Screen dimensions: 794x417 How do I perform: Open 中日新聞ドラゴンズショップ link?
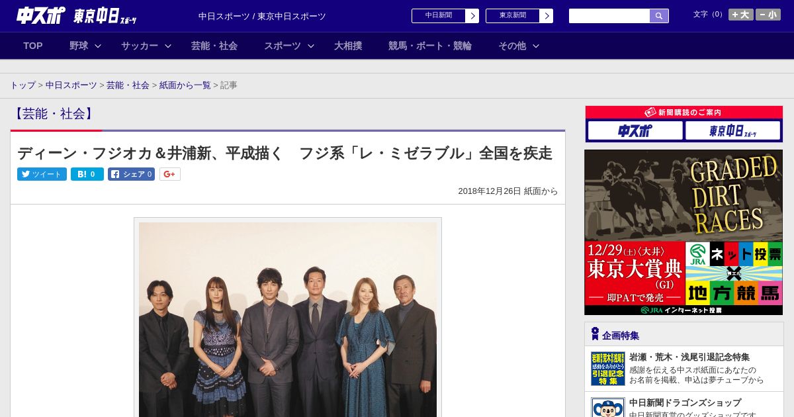tap(685, 402)
